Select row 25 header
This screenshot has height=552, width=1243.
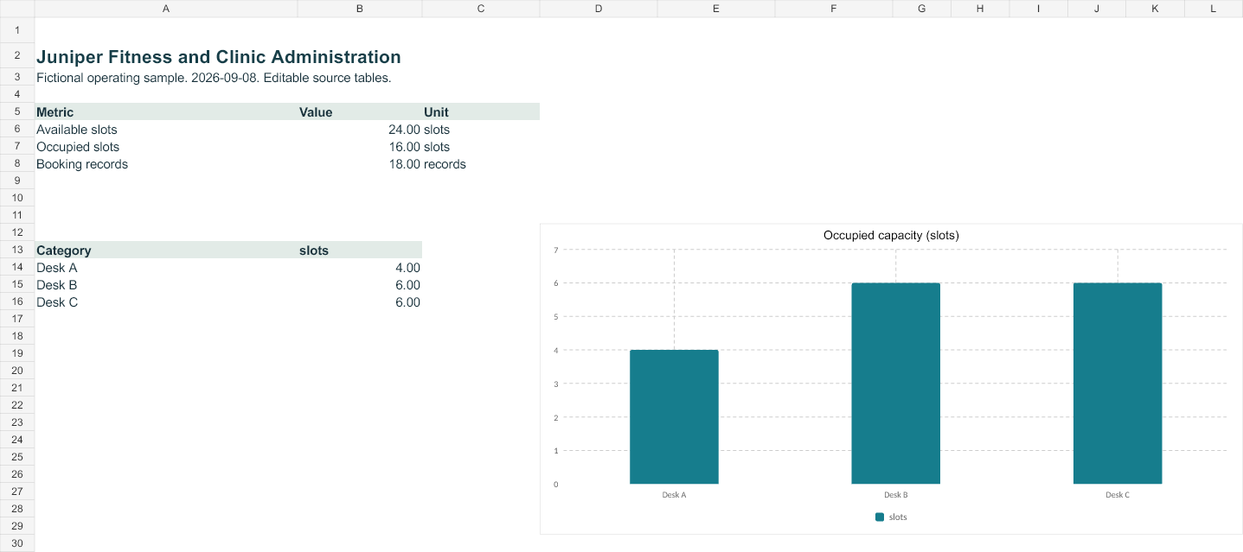pos(17,457)
